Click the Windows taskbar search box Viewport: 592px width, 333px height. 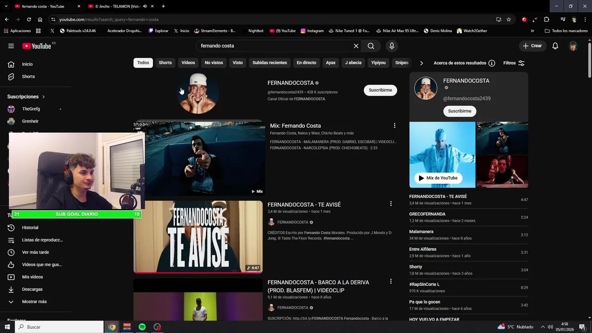pyautogui.click(x=59, y=327)
